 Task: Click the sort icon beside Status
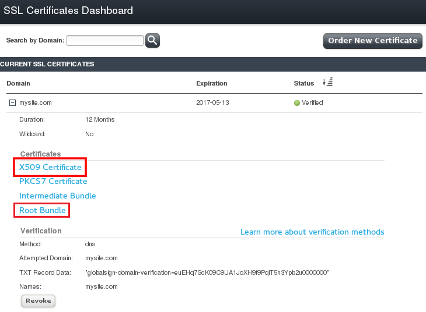327,83
